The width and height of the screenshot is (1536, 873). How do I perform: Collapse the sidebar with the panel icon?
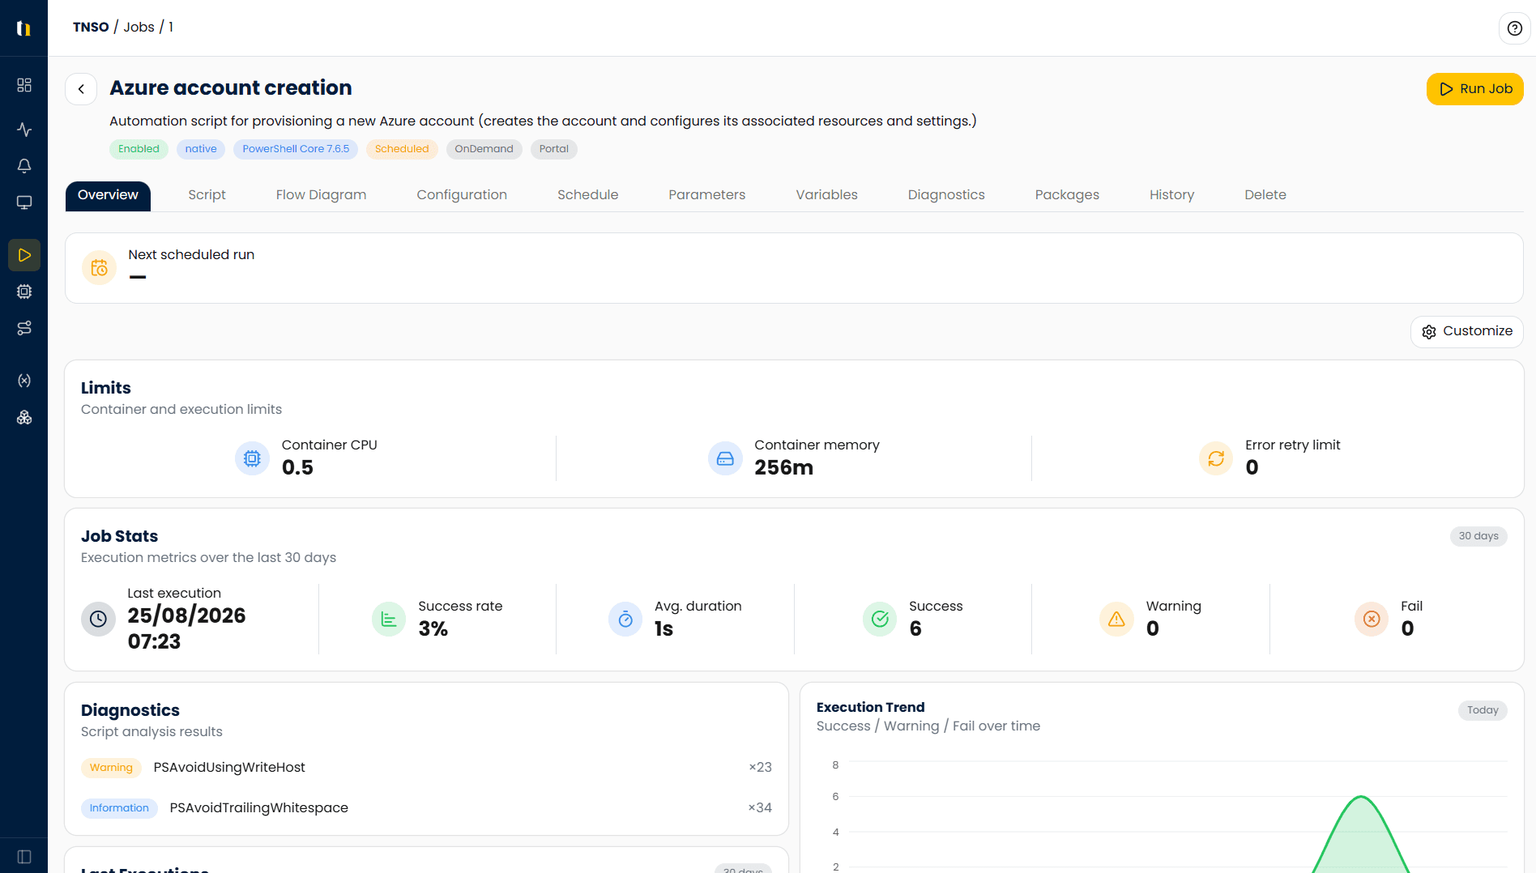pos(24,857)
